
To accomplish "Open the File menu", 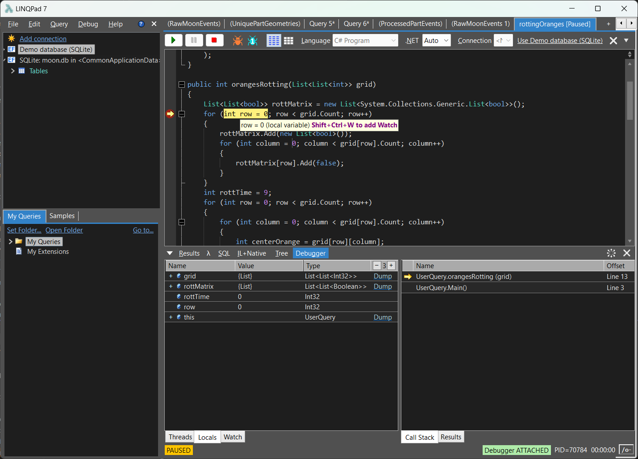I will (x=13, y=24).
